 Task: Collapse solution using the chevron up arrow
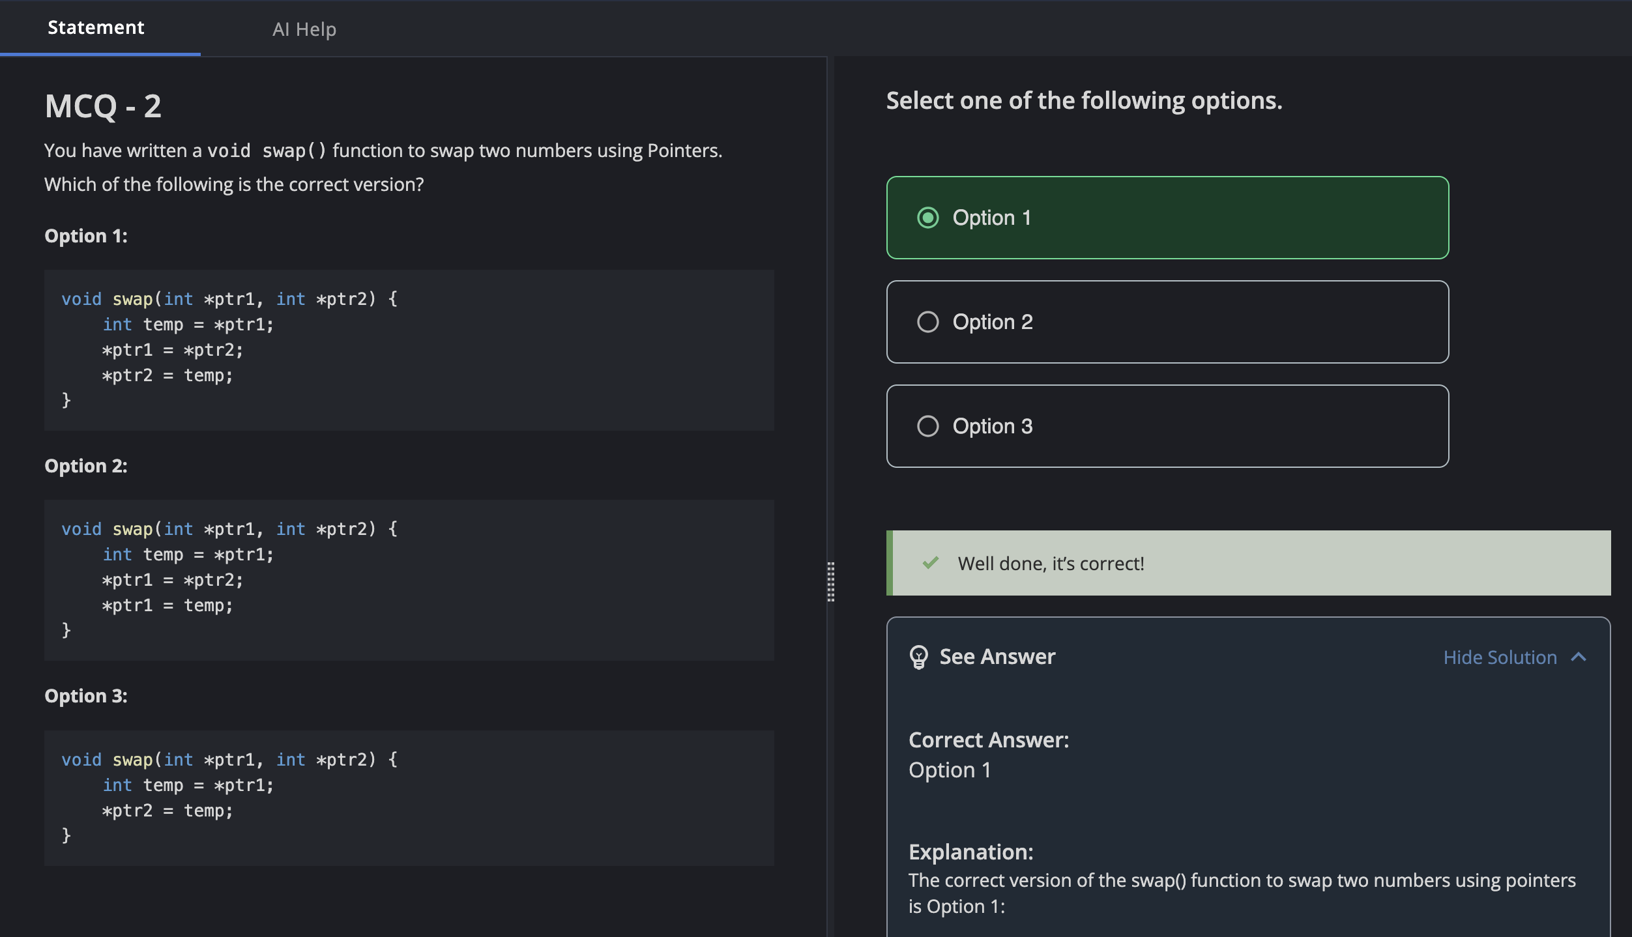[1579, 657]
